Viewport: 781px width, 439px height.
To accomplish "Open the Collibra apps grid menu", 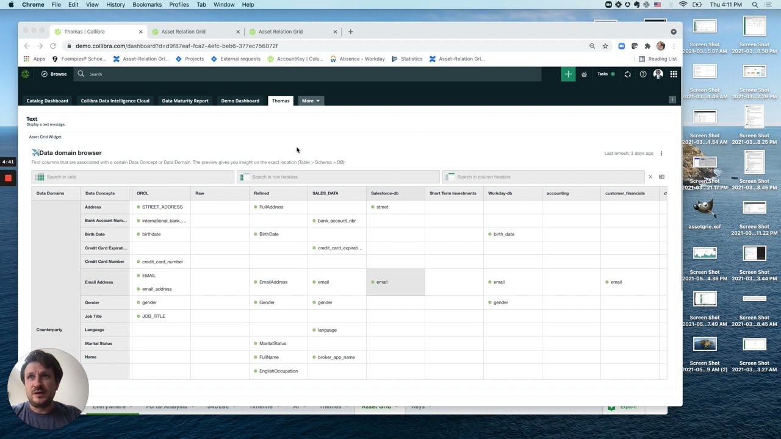I will tap(674, 74).
